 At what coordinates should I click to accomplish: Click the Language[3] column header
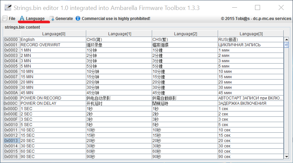click(251, 34)
